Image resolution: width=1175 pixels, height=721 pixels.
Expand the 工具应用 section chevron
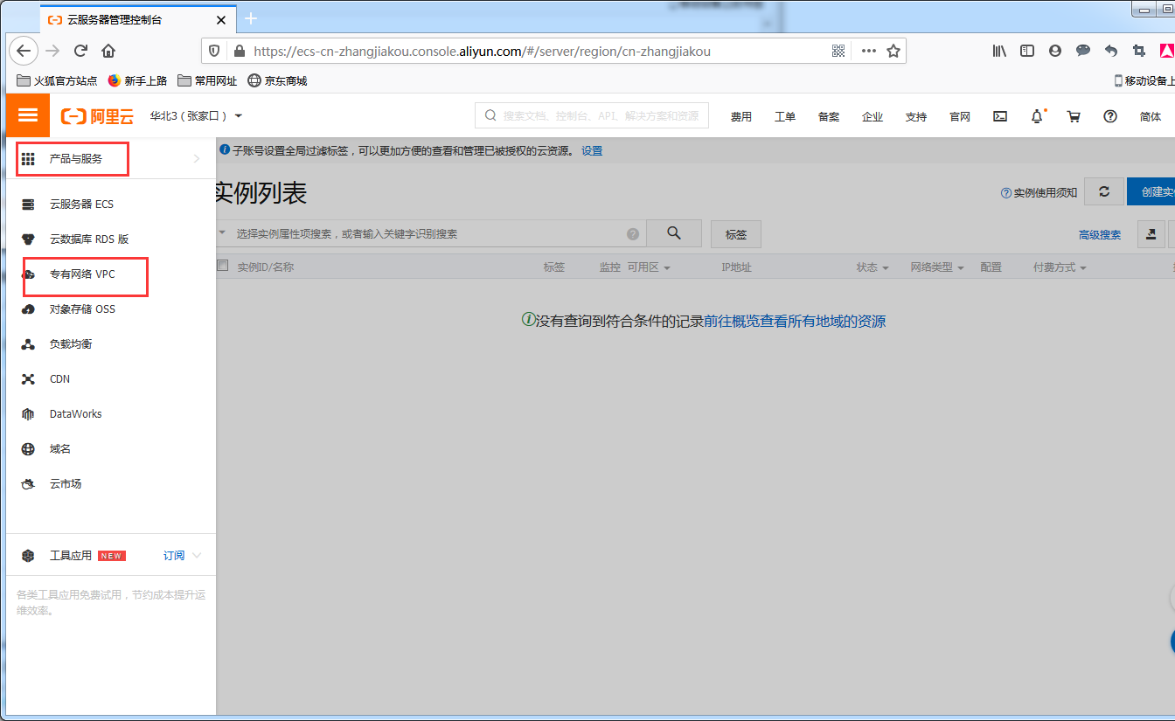tap(197, 556)
